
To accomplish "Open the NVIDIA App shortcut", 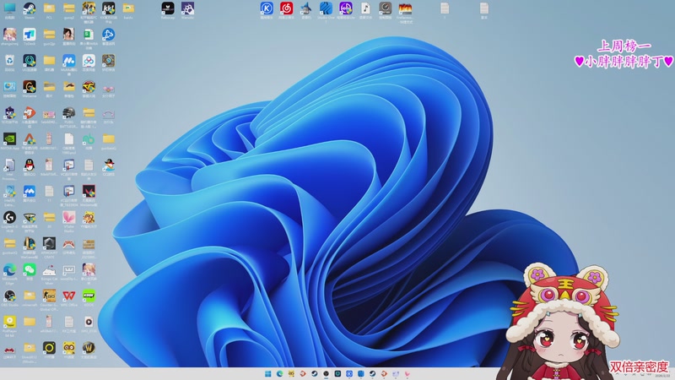I will pos(9,139).
